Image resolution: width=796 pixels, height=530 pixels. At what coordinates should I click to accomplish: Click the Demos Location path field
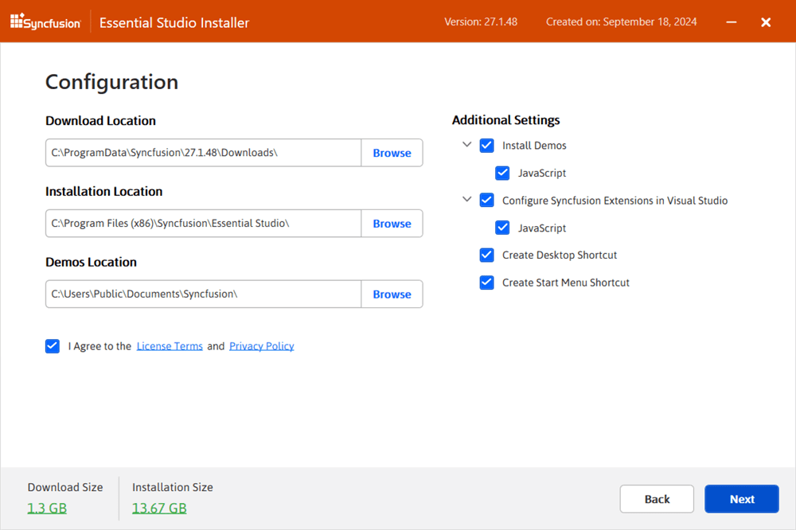coord(204,294)
